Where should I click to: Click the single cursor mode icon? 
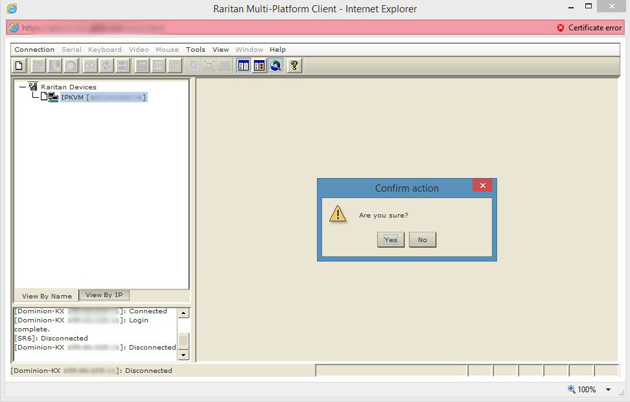(x=193, y=65)
